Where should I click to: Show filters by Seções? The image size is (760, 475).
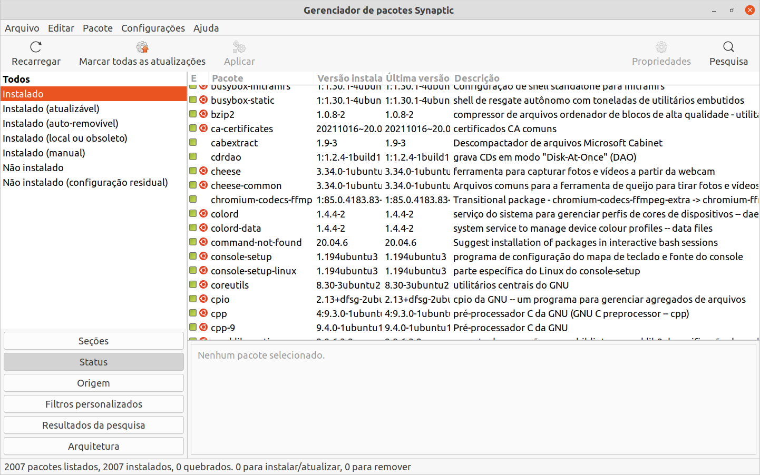(x=94, y=341)
